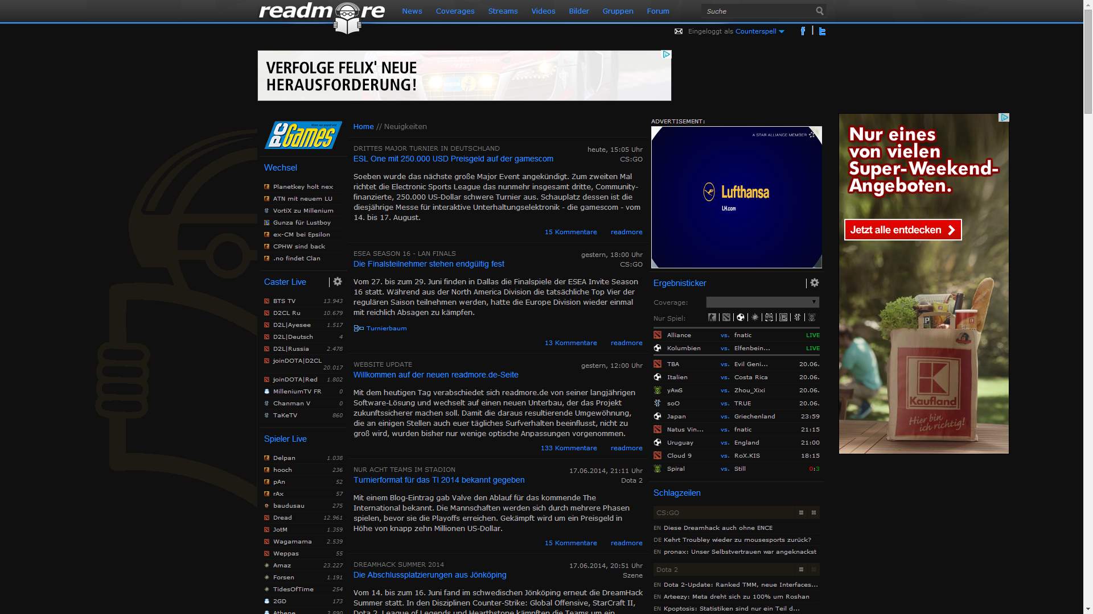
Task: Open the PC Games sponsor logo
Action: 303,135
